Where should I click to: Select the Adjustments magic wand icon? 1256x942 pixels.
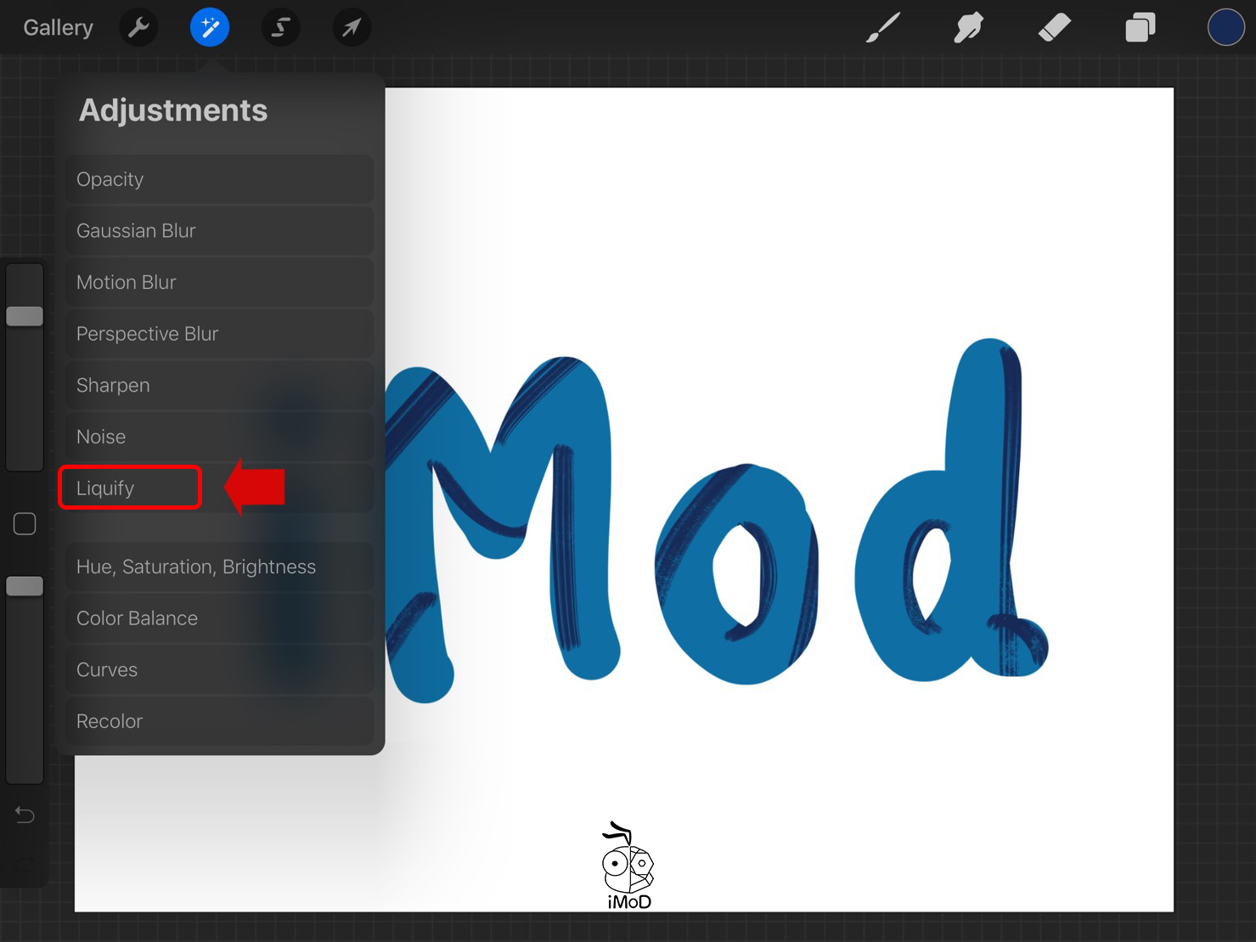coord(209,26)
